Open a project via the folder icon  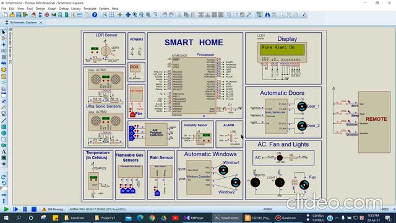pyautogui.click(x=12, y=15)
